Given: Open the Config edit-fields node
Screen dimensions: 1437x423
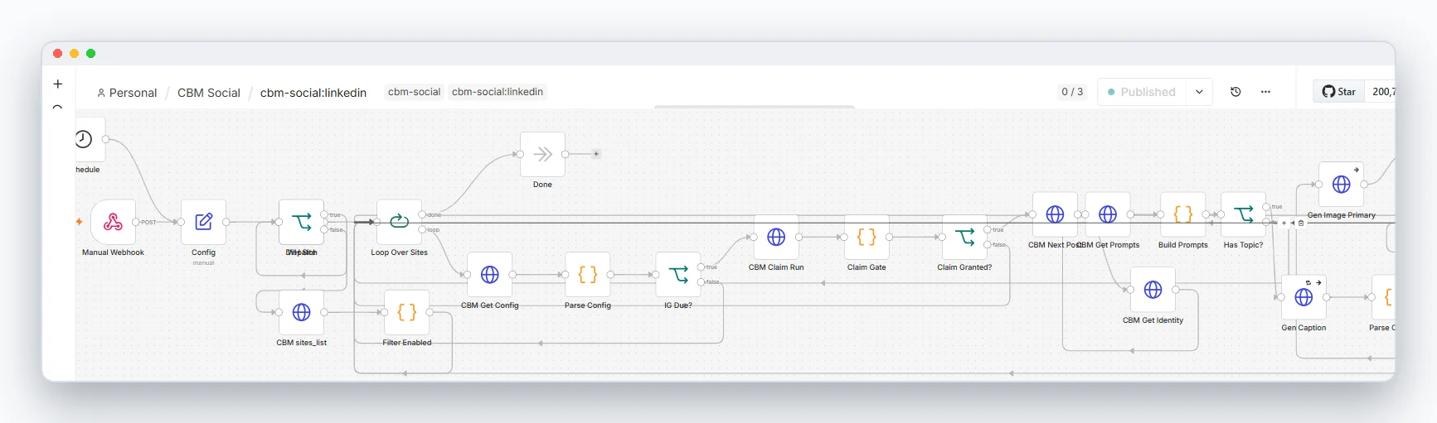Looking at the screenshot, I should click(203, 222).
